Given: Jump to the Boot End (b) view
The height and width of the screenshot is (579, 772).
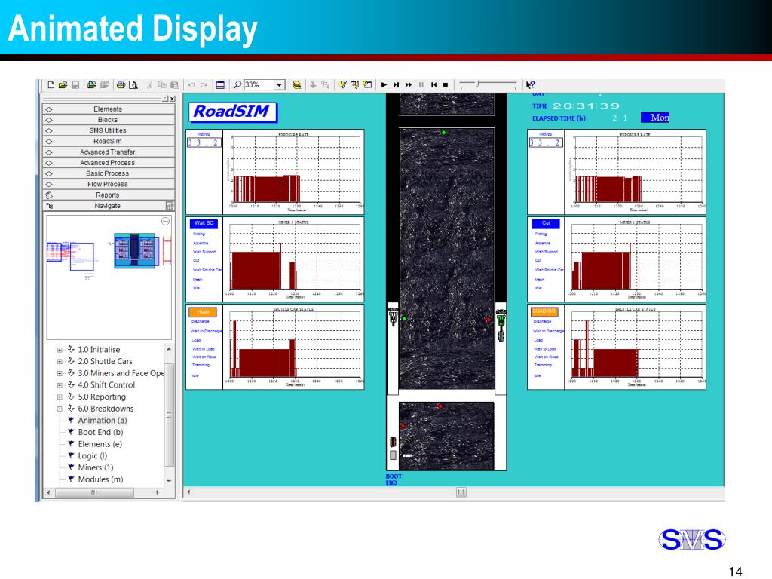Looking at the screenshot, I should click(x=100, y=432).
